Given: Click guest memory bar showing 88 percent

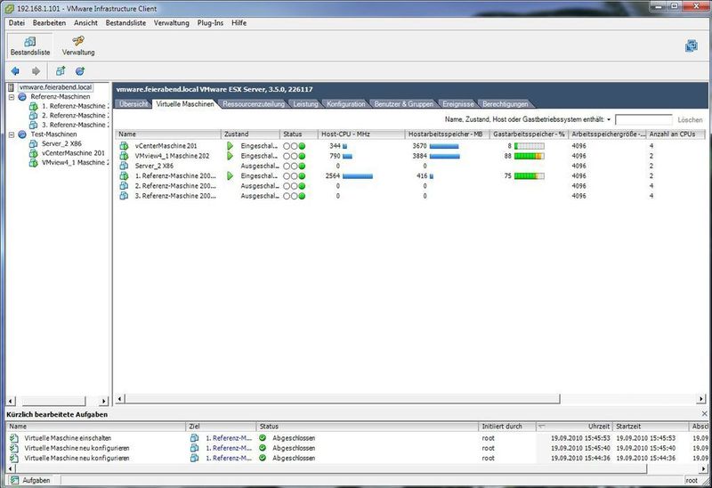Looking at the screenshot, I should (529, 156).
